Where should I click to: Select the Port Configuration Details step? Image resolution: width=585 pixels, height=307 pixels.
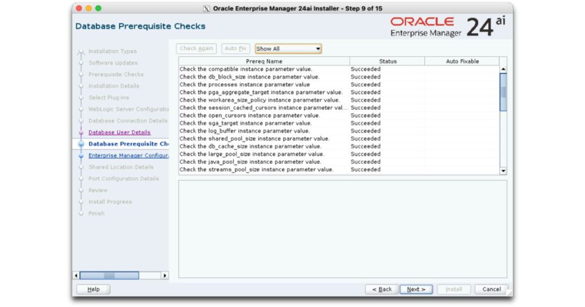pyautogui.click(x=123, y=179)
